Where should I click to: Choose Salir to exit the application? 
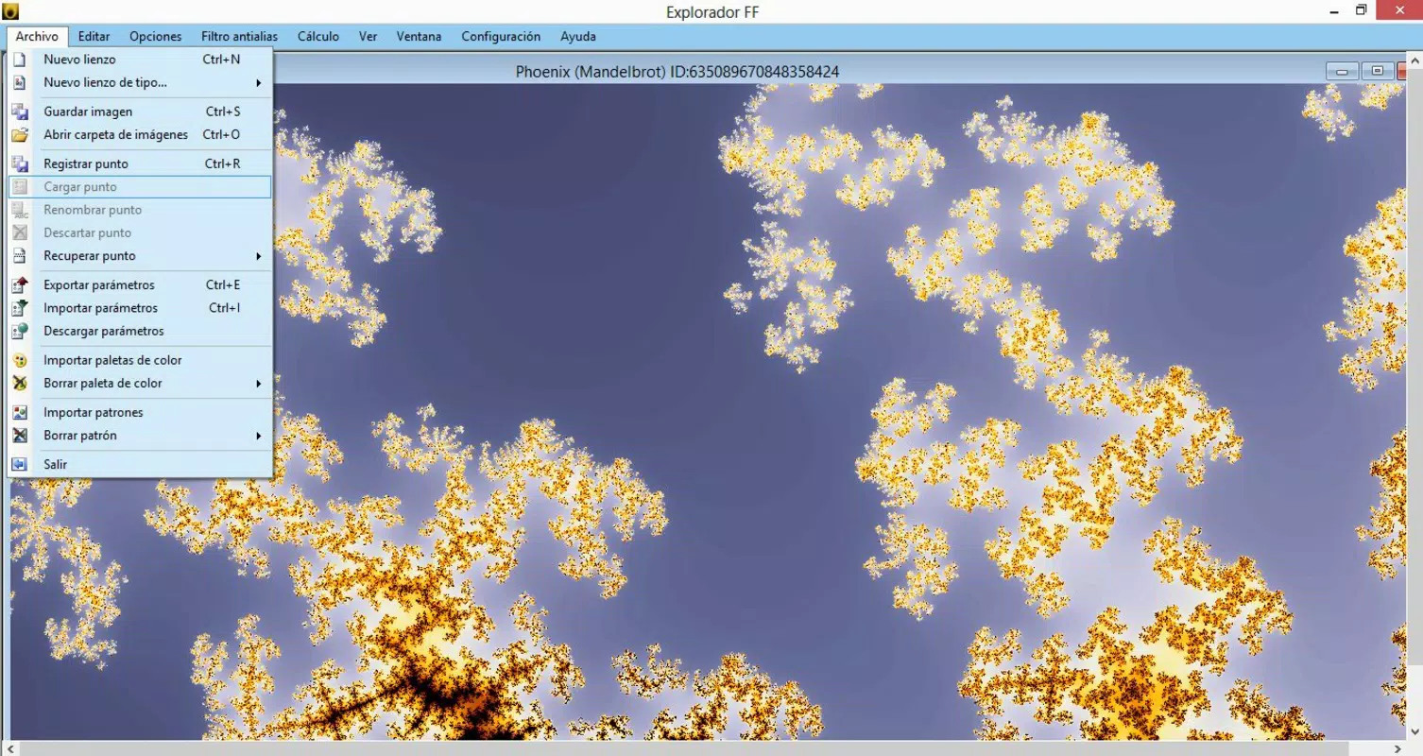point(140,464)
